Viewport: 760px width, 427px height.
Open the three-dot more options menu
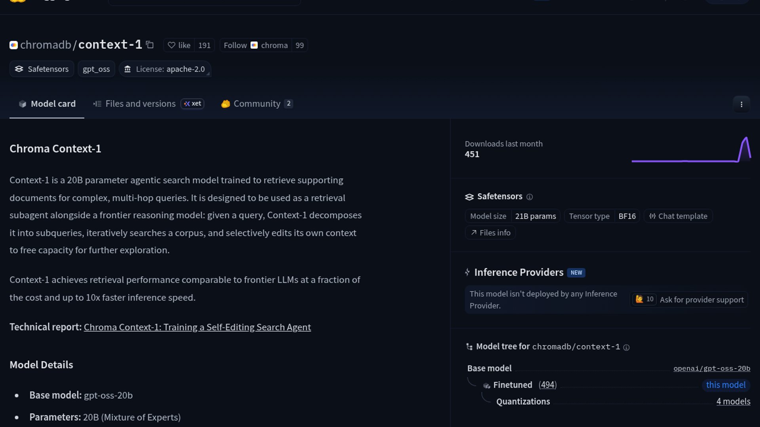[x=741, y=104]
